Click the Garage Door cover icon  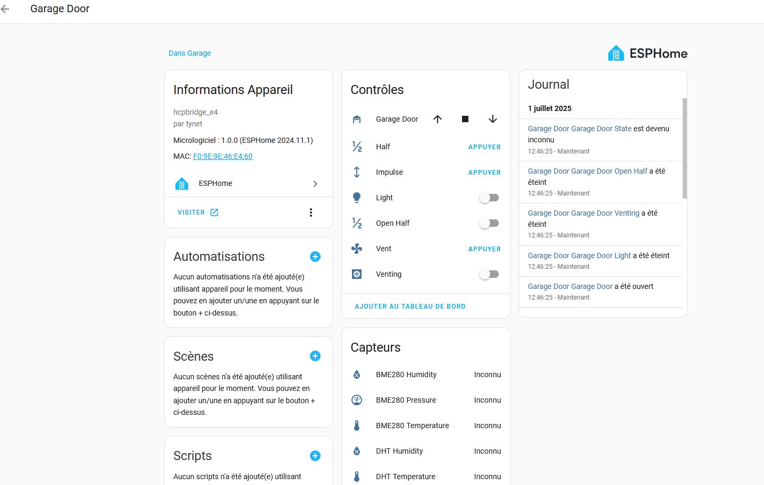[357, 119]
